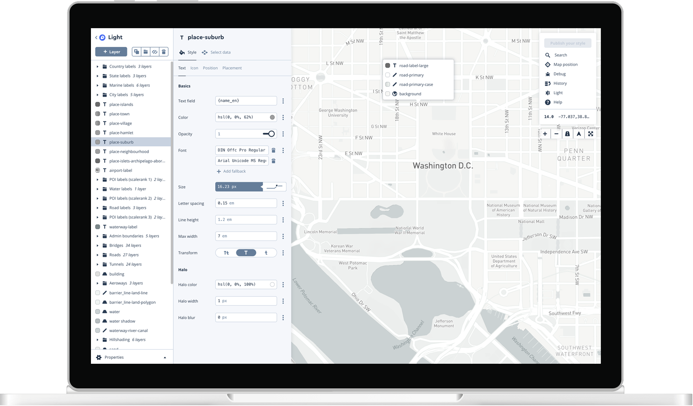Screen dimensions: 693x406
Task: Toggle the background checkbox in popup
Action: tap(388, 94)
